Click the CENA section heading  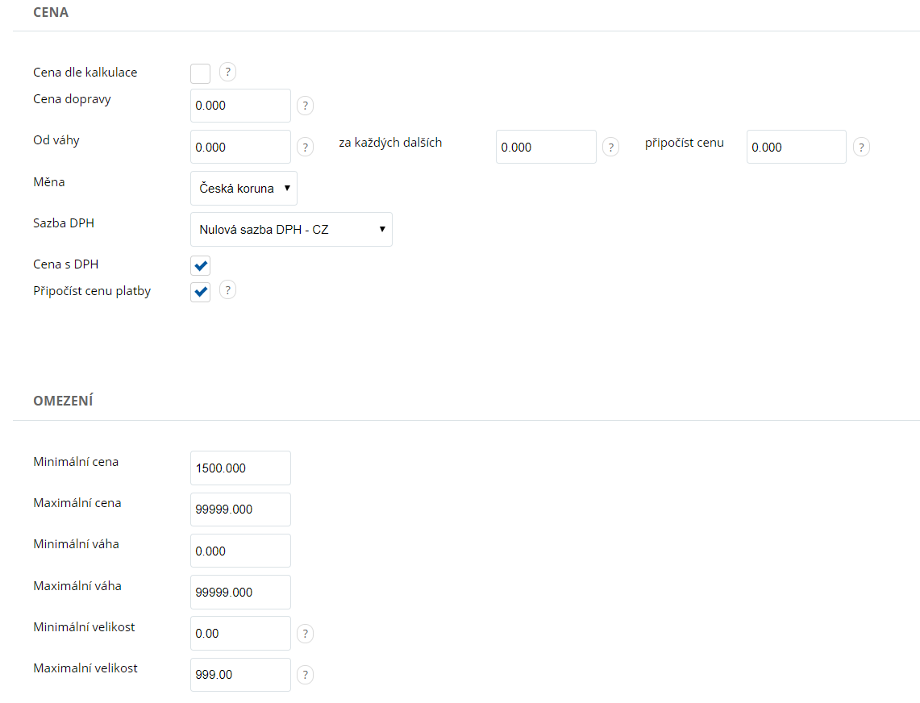(x=51, y=12)
